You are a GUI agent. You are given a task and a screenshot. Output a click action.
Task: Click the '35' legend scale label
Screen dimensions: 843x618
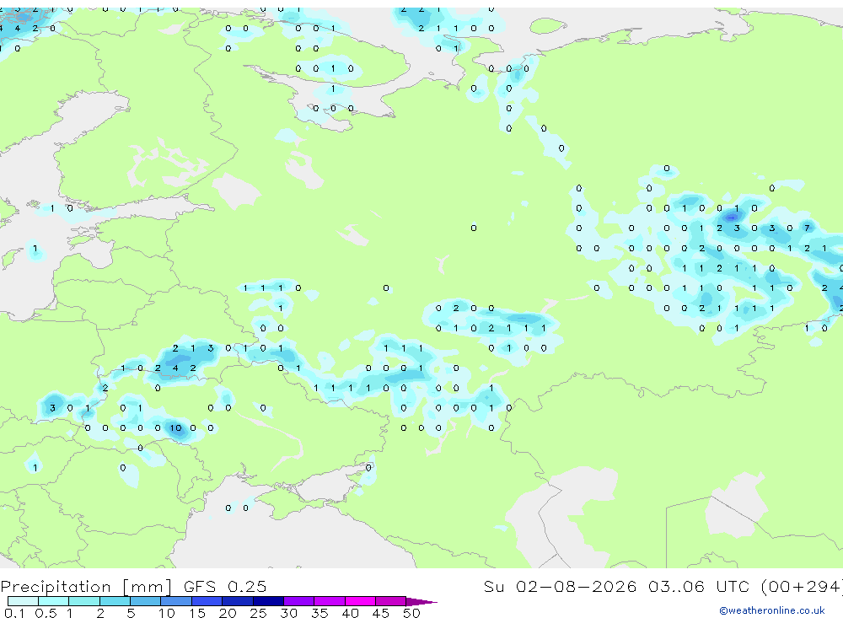(319, 613)
